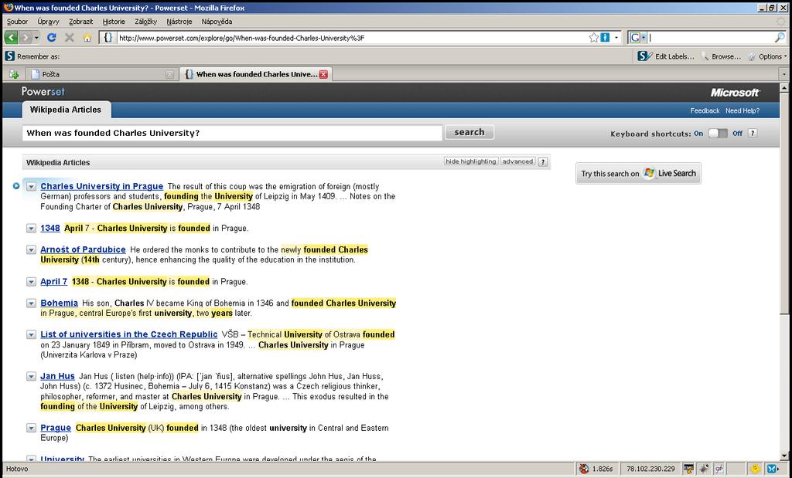
Task: Open the Zobrazit menu
Action: [x=80, y=22]
